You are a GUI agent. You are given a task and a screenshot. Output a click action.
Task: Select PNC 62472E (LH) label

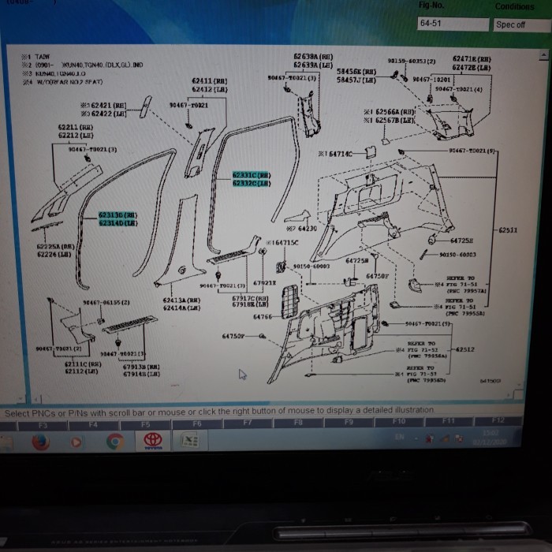click(x=472, y=68)
